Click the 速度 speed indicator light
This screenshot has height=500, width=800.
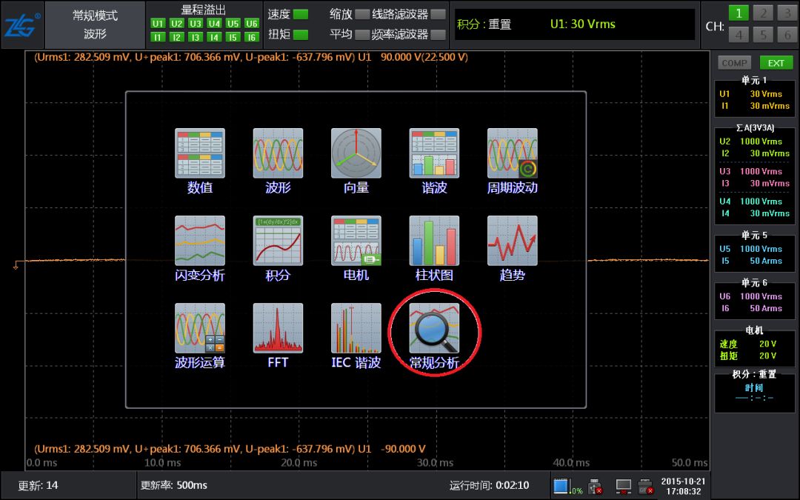[301, 14]
